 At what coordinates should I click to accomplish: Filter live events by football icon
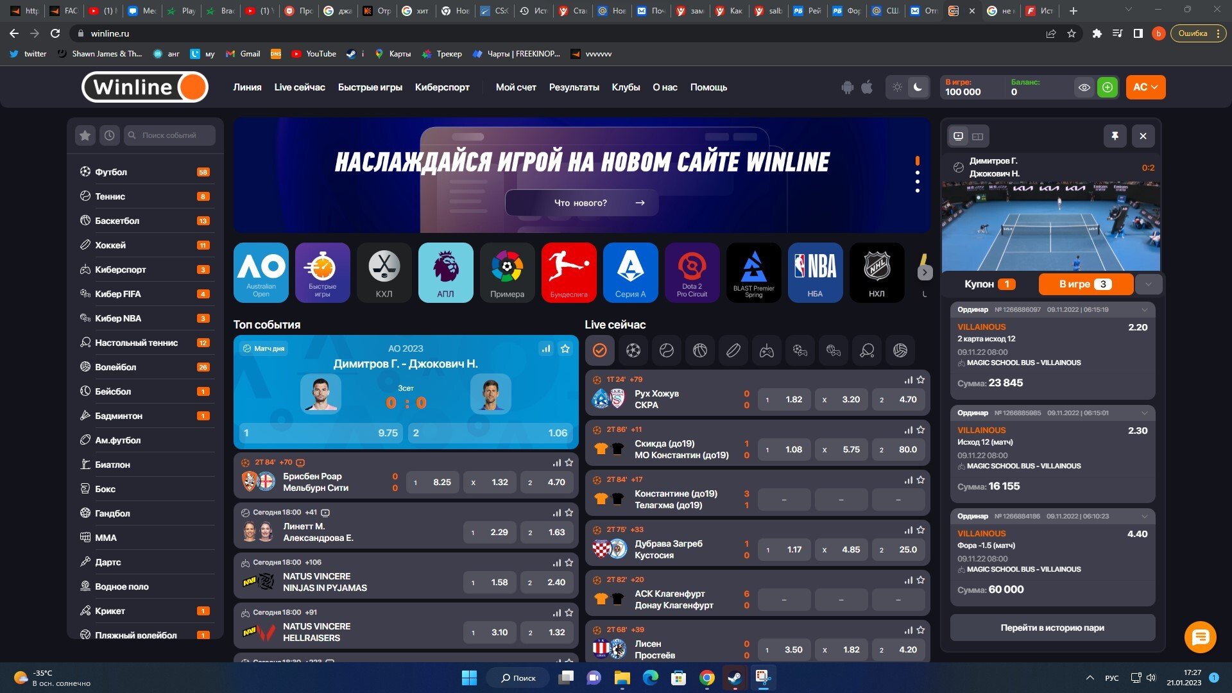(633, 350)
